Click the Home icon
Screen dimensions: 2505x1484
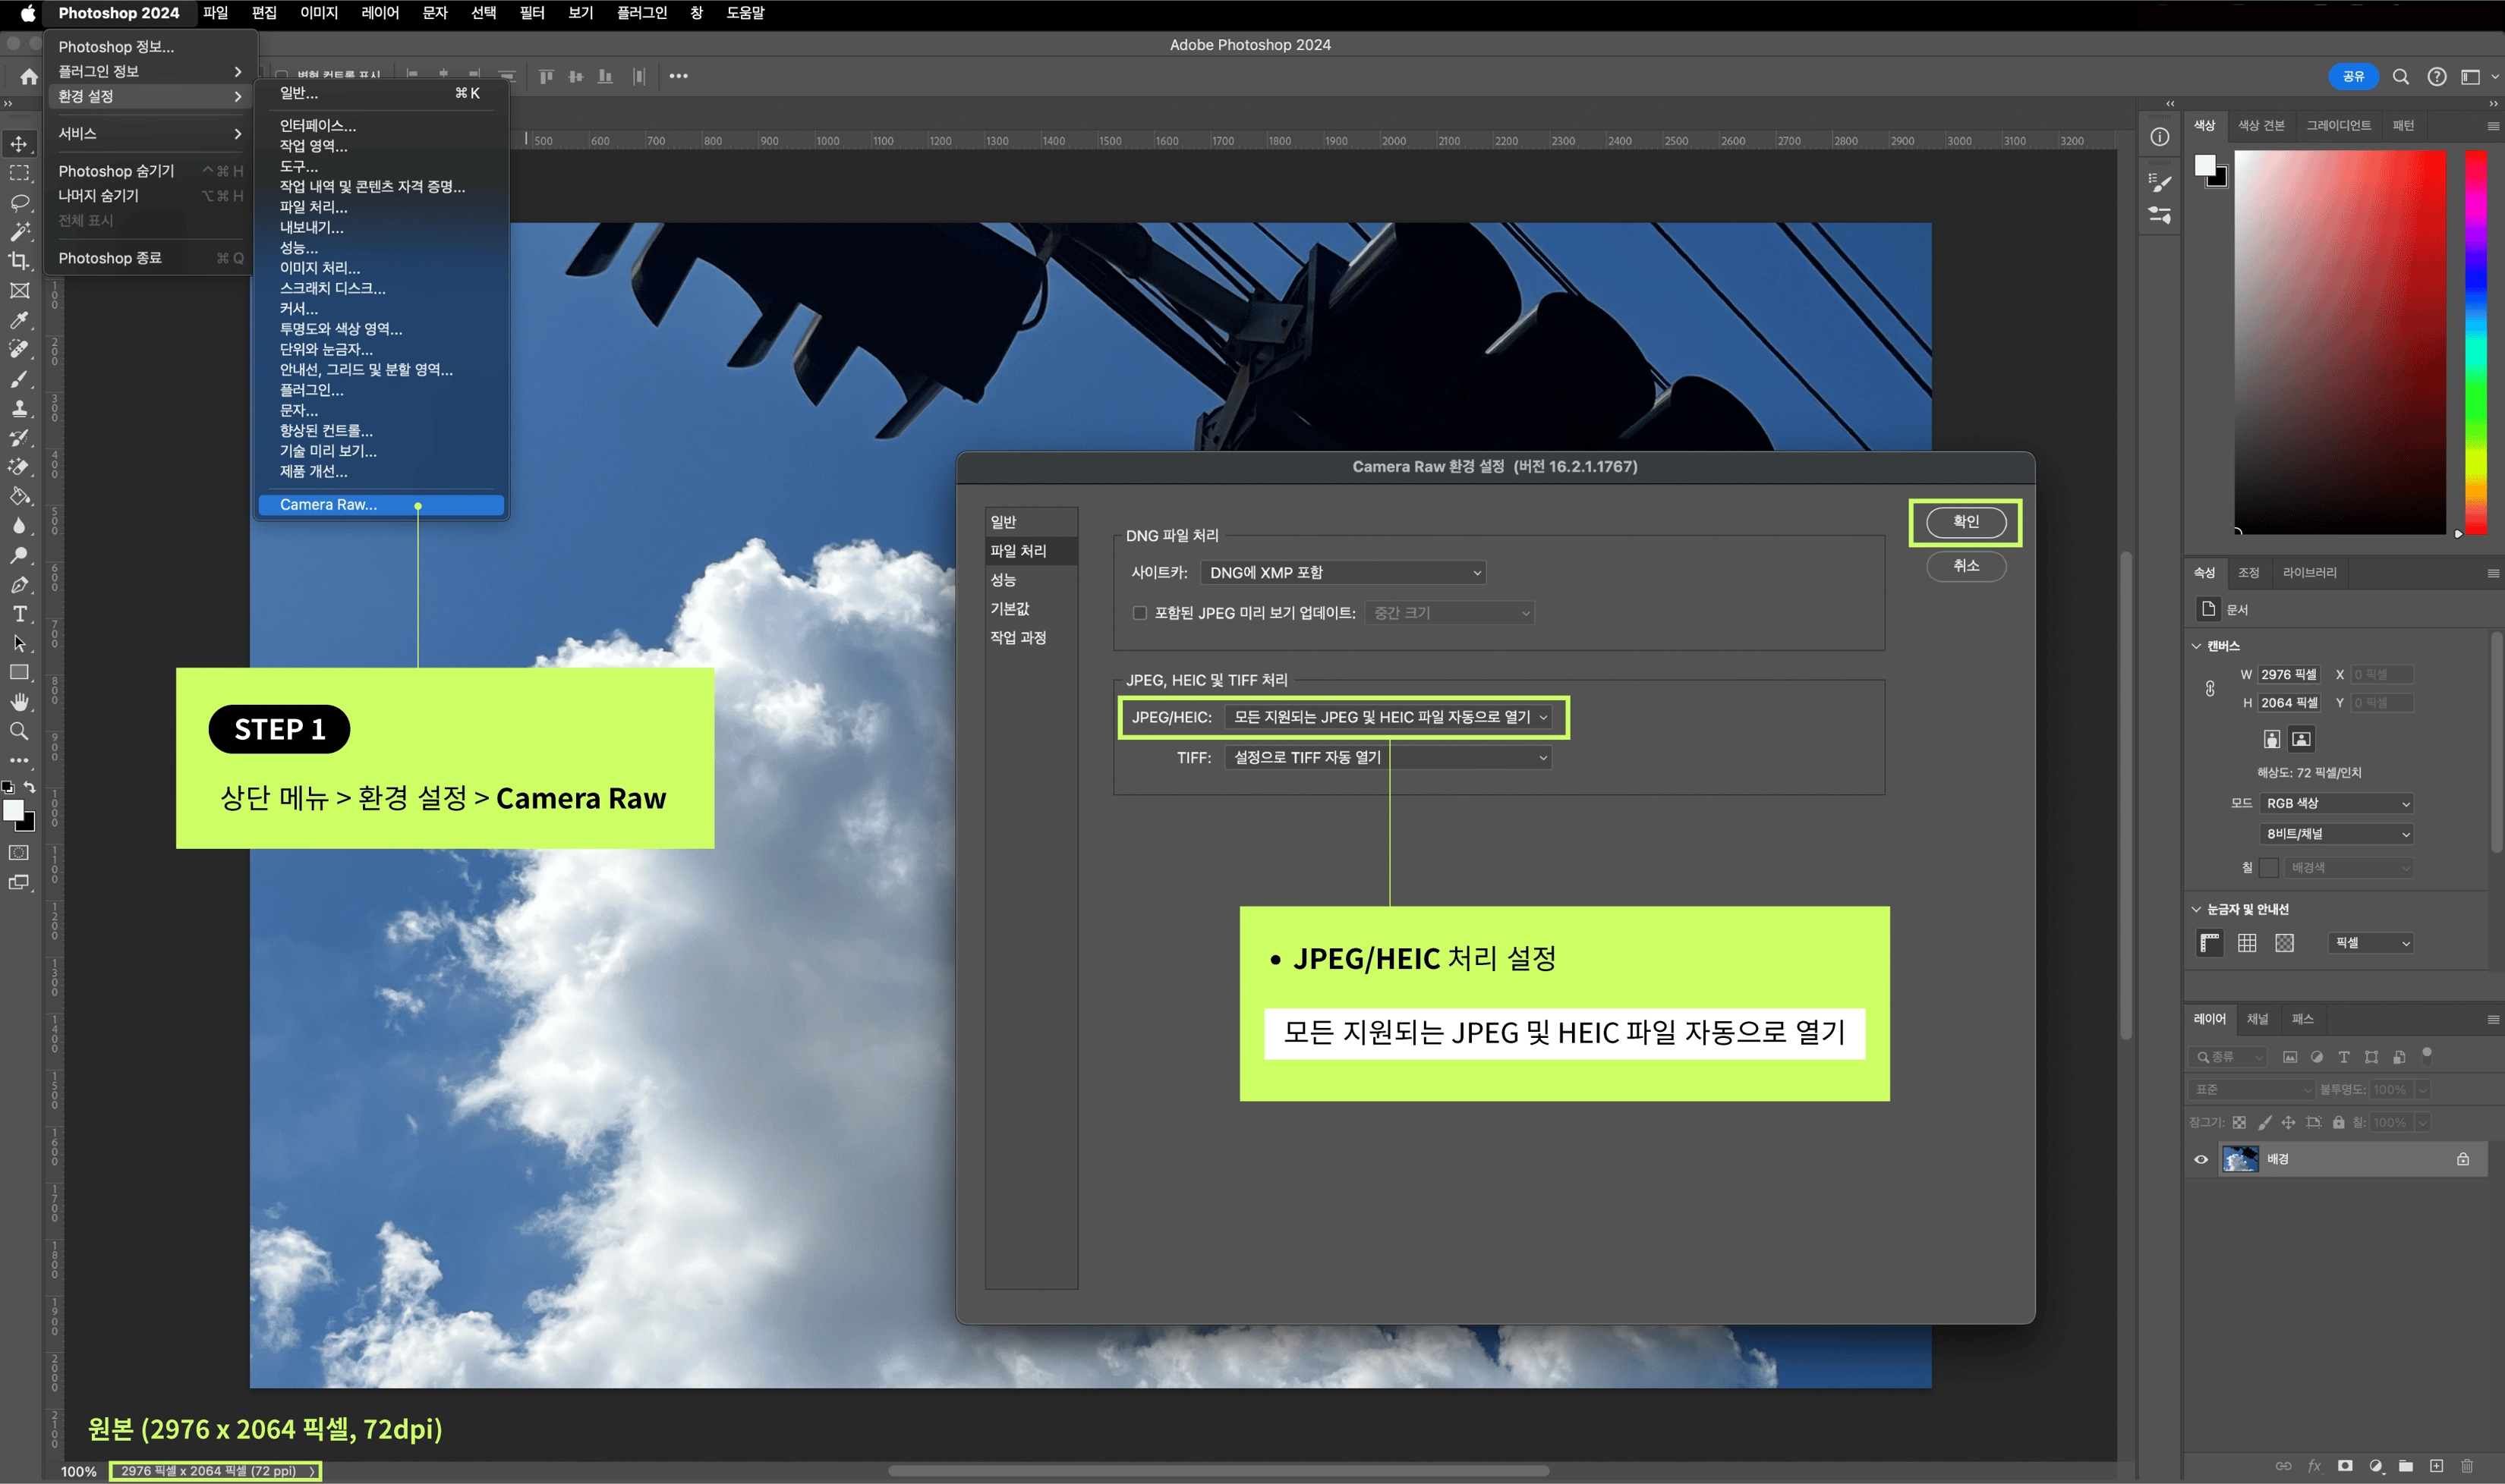pos(29,77)
